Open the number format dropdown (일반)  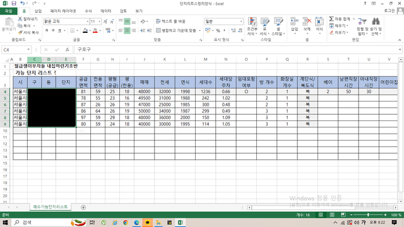click(241, 21)
